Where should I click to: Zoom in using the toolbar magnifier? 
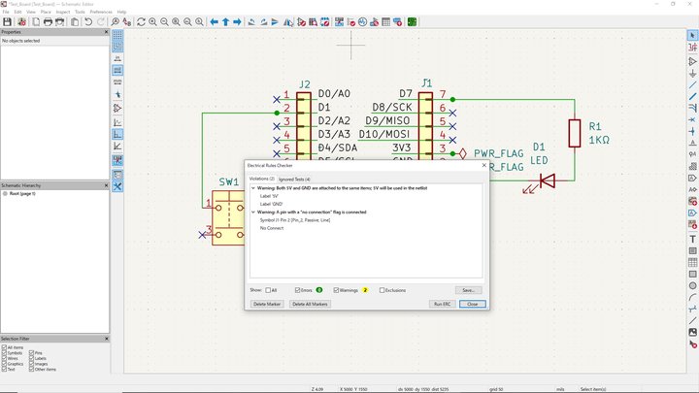click(x=153, y=21)
